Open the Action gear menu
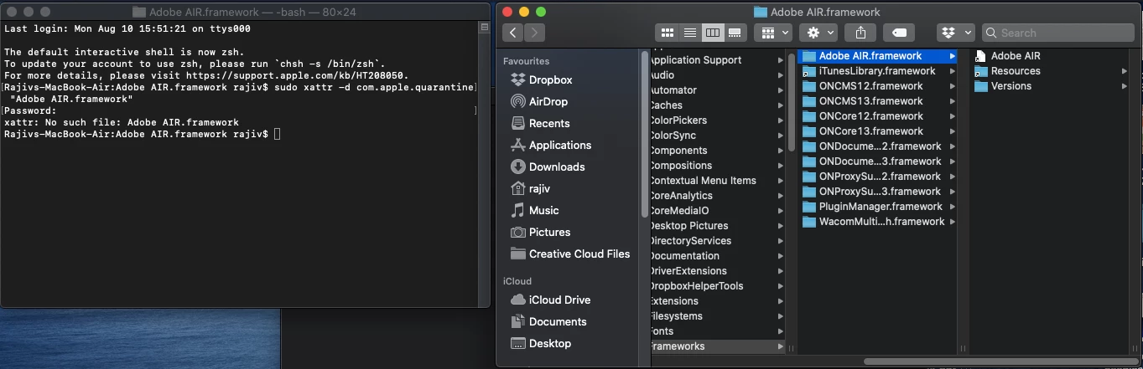Image resolution: width=1143 pixels, height=369 pixels. tap(818, 33)
